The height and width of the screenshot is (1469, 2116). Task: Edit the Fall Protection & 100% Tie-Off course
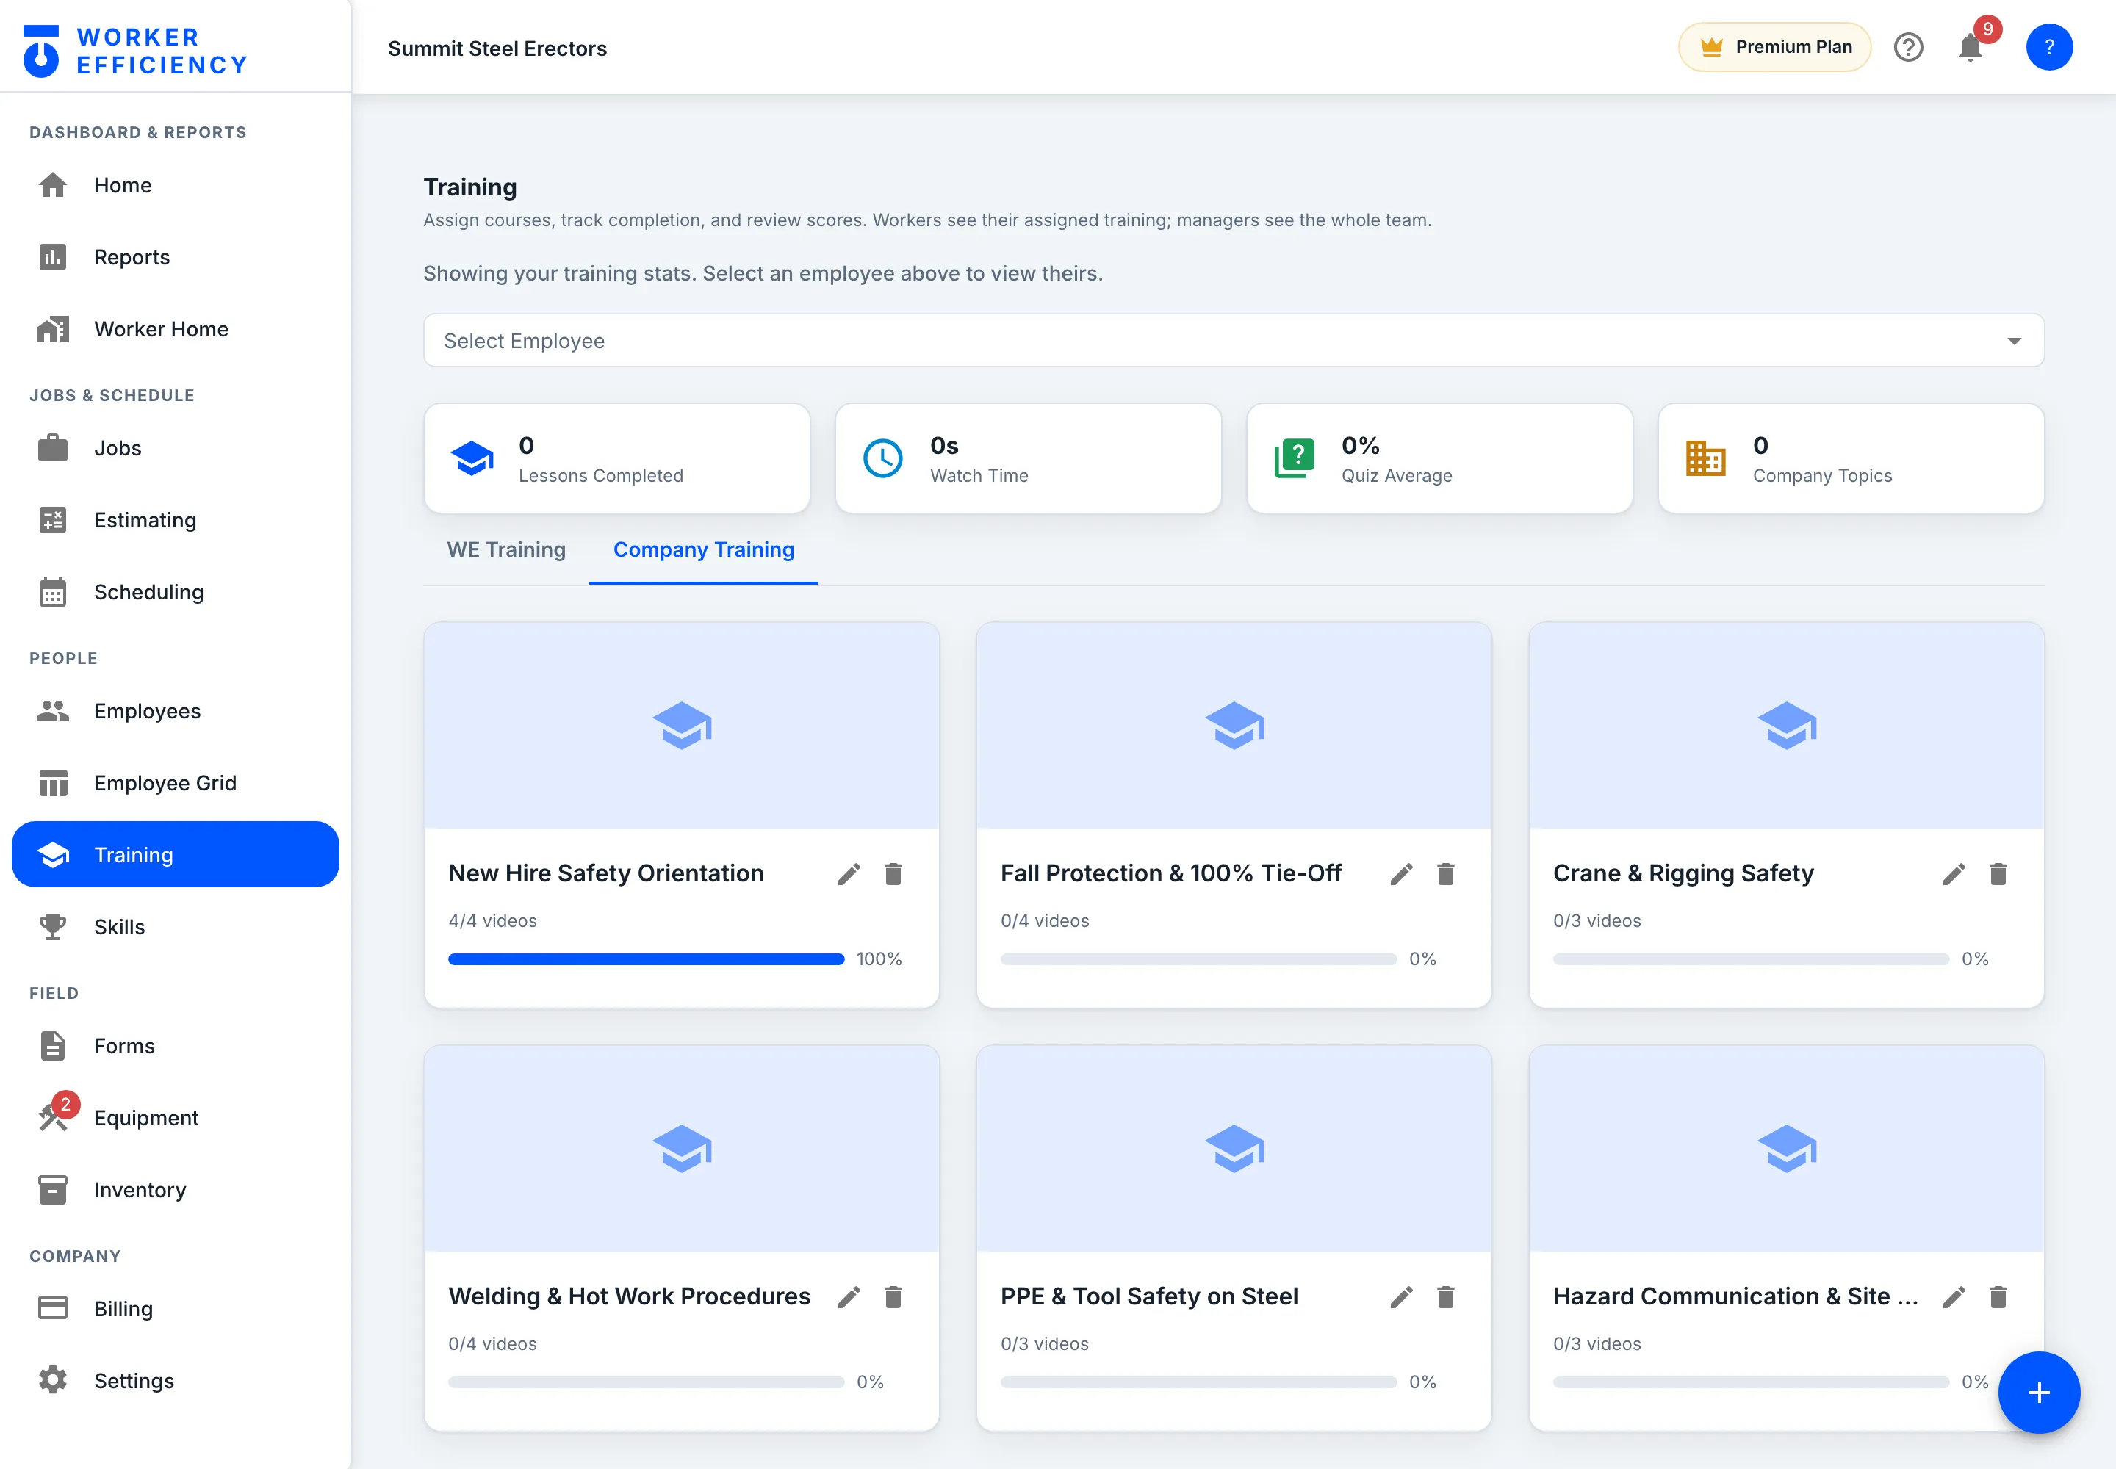coord(1401,873)
